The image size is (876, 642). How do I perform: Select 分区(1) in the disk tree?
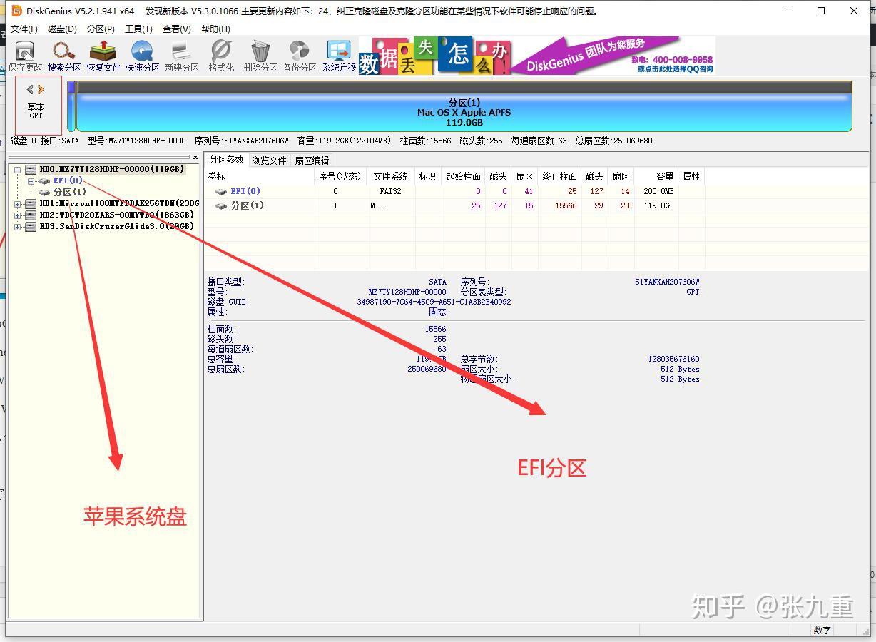point(70,192)
